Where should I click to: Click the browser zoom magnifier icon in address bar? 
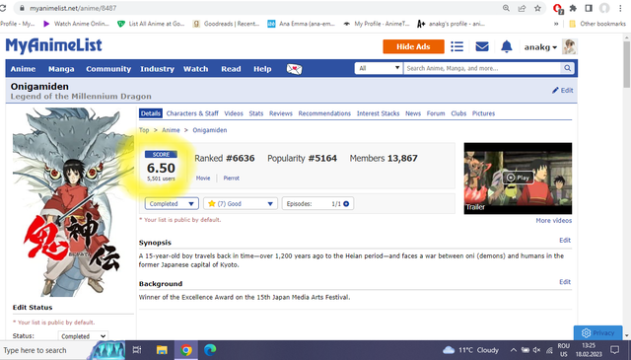[506, 8]
